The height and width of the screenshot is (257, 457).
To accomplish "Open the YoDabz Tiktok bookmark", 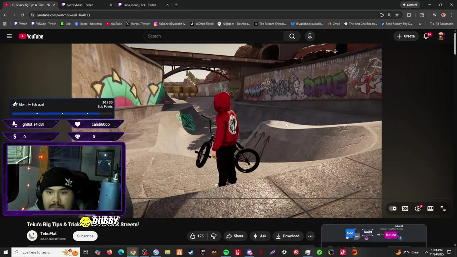I will tap(202, 24).
